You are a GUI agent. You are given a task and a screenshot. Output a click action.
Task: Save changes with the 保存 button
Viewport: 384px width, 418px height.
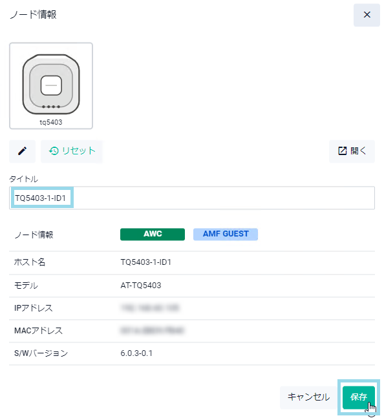tap(358, 397)
